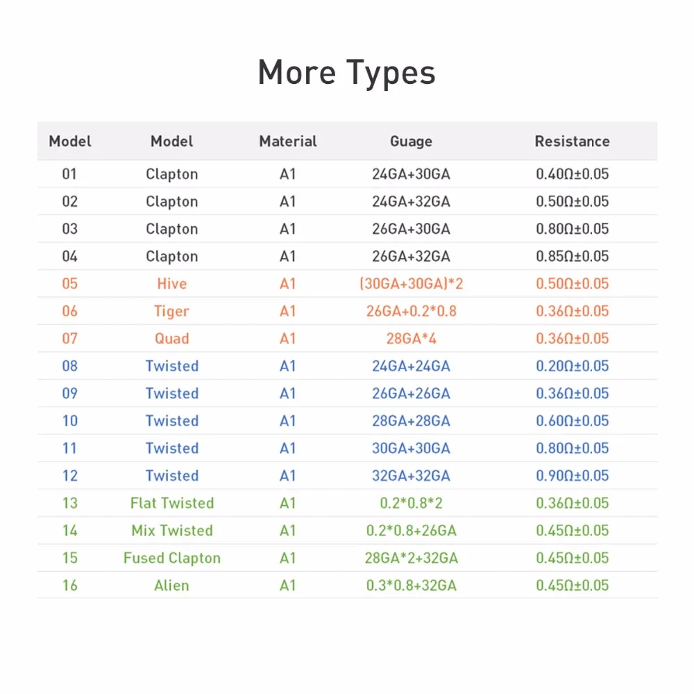Click the Mix Twisted model name
This screenshot has height=694, width=694.
pyautogui.click(x=171, y=531)
